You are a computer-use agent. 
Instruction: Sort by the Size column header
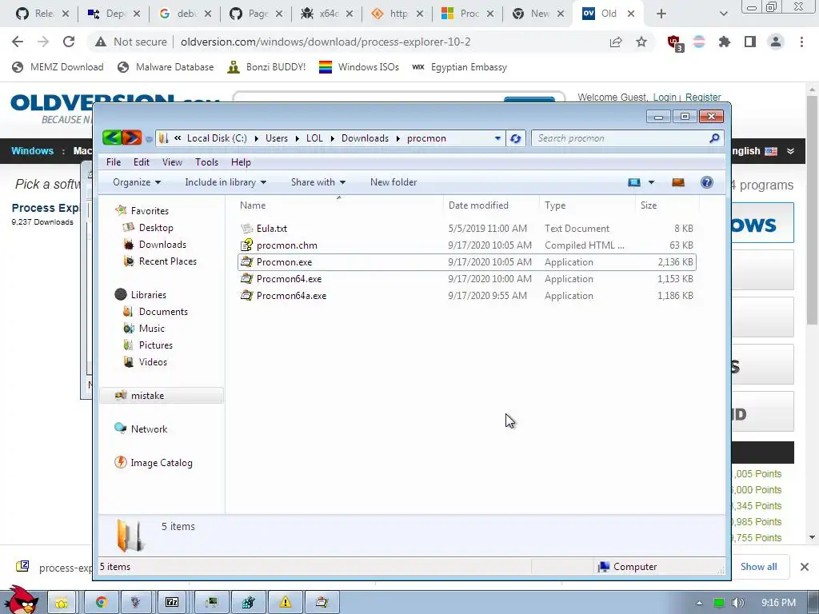pos(649,205)
